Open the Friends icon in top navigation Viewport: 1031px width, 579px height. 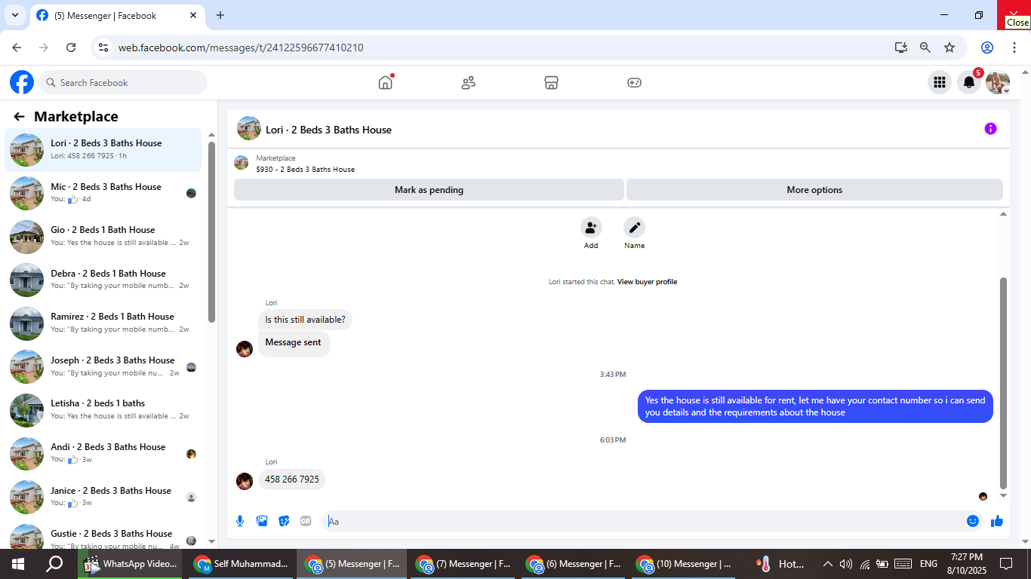[469, 82]
